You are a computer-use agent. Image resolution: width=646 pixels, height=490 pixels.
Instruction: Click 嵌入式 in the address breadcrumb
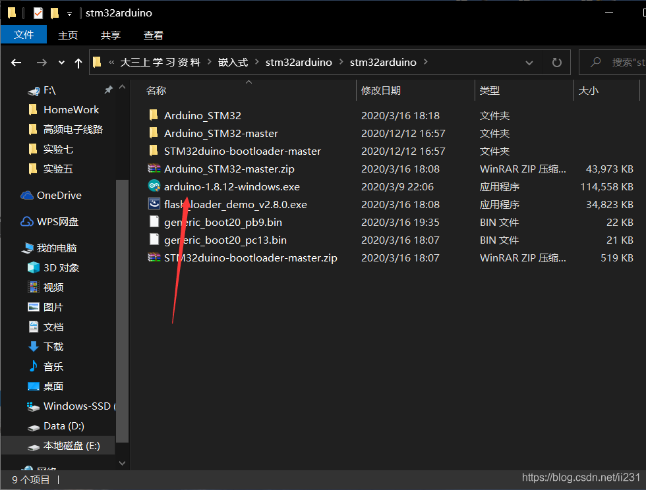point(233,62)
